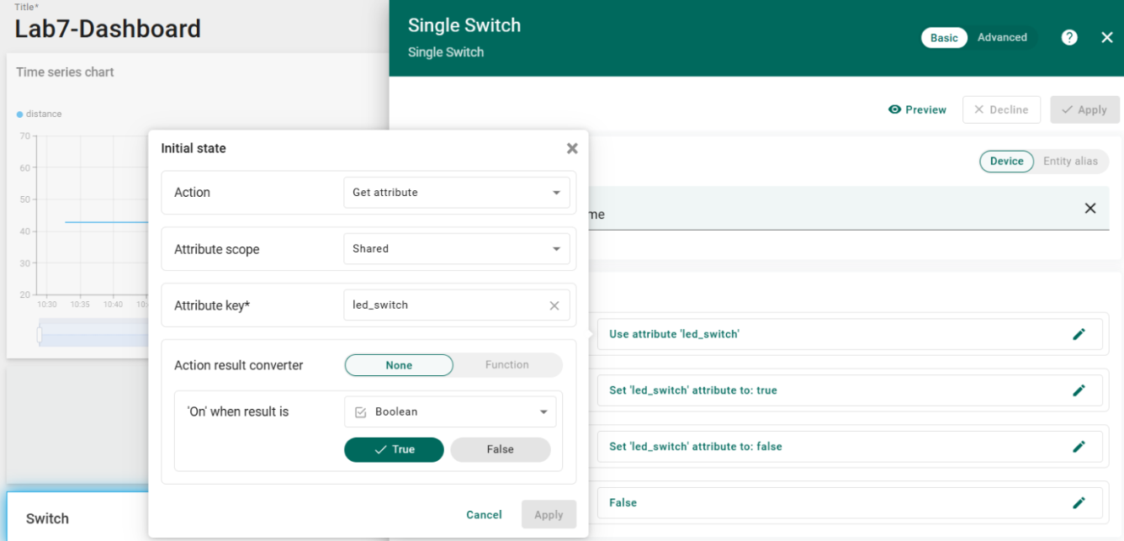Open the Boolean value type dropdown
Viewport: 1124px width, 541px height.
pyautogui.click(x=450, y=412)
